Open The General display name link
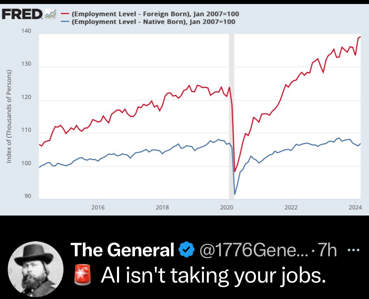369x299 pixels. pos(122,250)
